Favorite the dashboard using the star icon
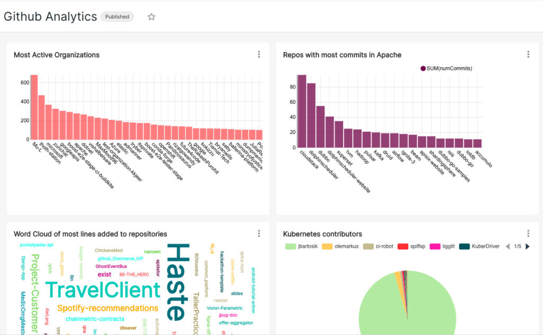543x335 pixels. (x=151, y=16)
